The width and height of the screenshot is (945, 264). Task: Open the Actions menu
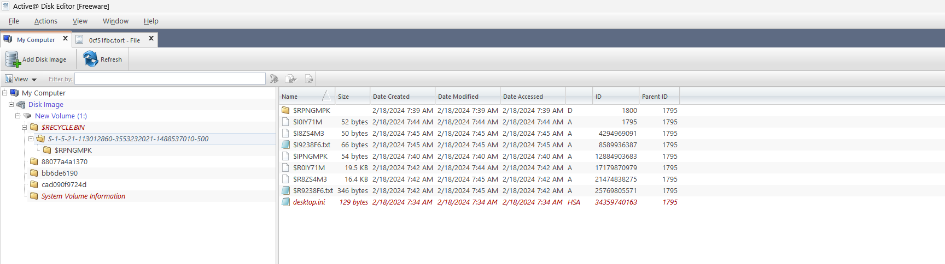[45, 21]
